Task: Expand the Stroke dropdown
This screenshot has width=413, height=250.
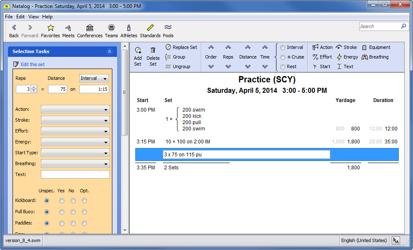Action: pos(75,120)
